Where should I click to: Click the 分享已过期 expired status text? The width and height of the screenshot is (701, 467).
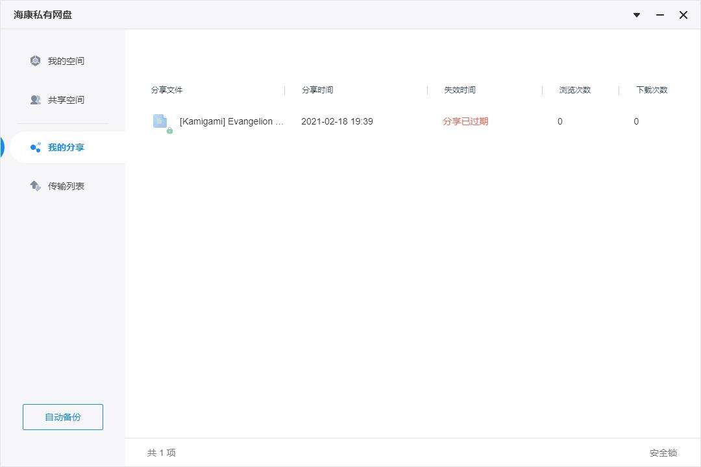click(465, 121)
